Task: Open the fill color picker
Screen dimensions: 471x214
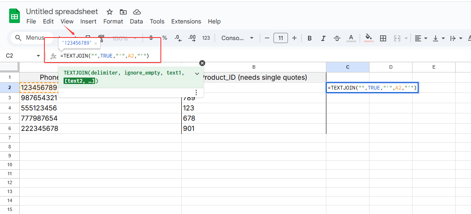Action: point(369,38)
